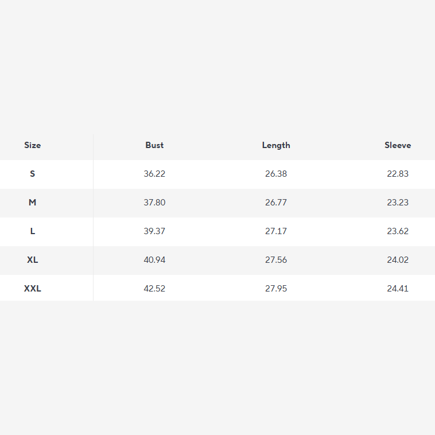Click the 26.38 length value

pyautogui.click(x=276, y=174)
